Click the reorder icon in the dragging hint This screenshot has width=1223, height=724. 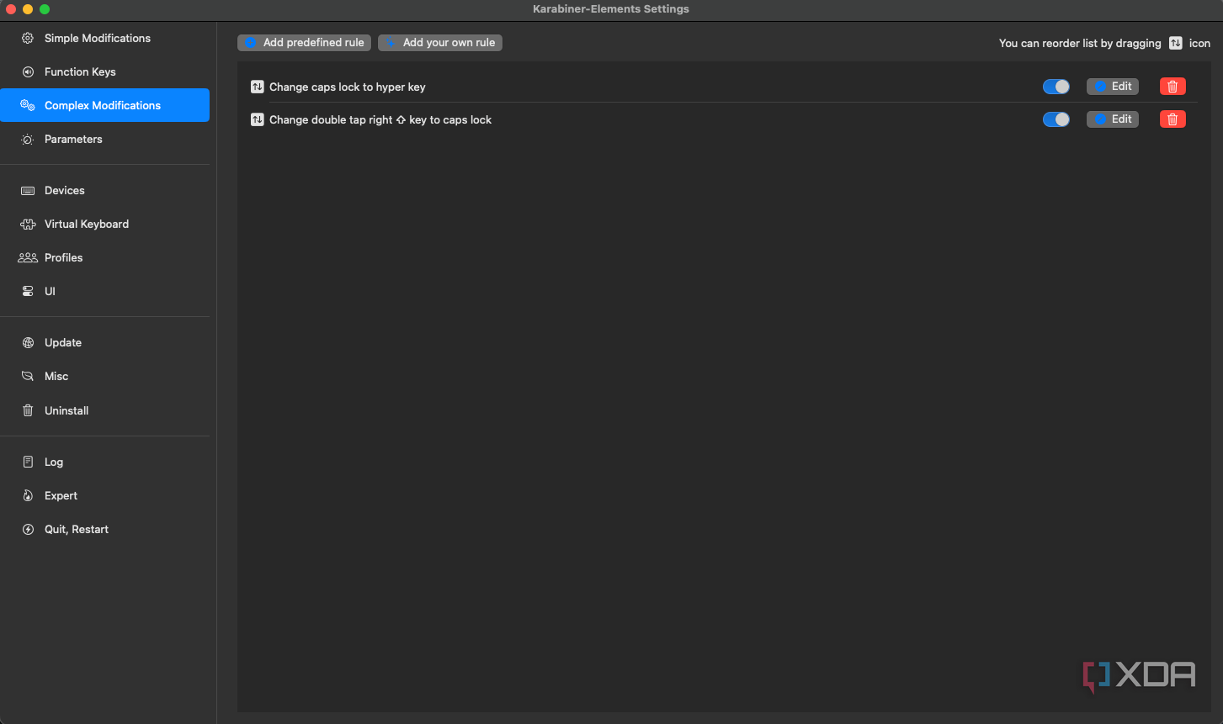pyautogui.click(x=1176, y=43)
